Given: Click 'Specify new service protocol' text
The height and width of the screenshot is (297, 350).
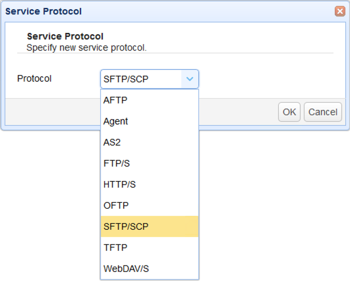Looking at the screenshot, I should pyautogui.click(x=86, y=47).
